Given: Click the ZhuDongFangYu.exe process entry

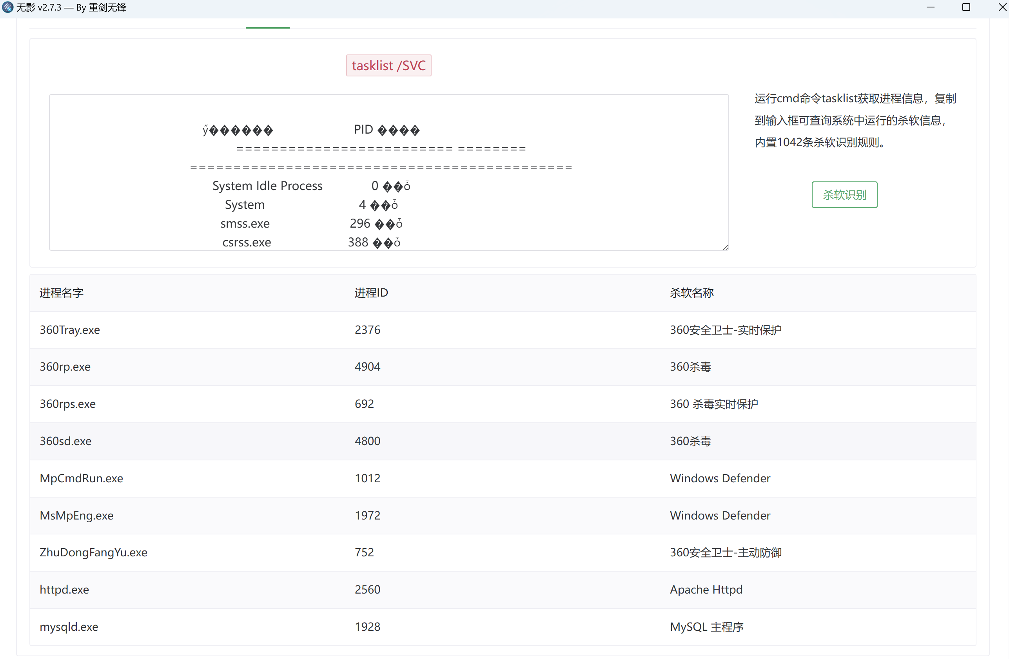Looking at the screenshot, I should (94, 552).
